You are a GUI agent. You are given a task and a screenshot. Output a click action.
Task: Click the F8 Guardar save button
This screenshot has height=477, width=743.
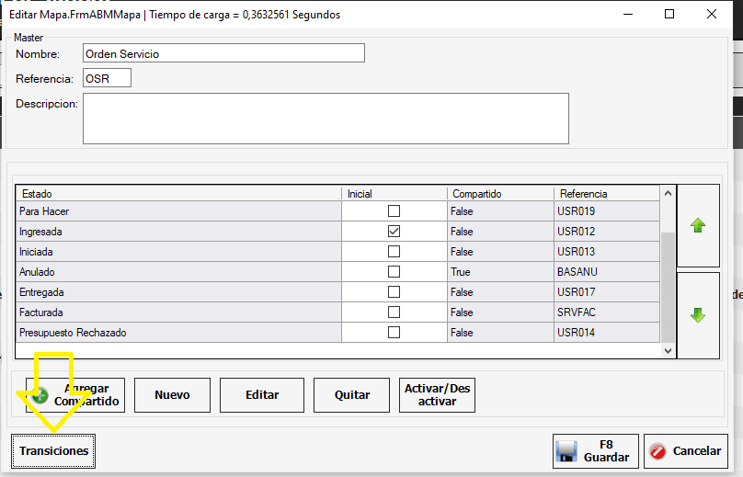coord(595,451)
